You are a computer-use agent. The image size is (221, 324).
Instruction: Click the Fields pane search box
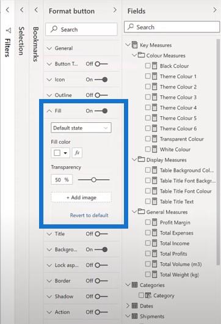pyautogui.click(x=172, y=27)
